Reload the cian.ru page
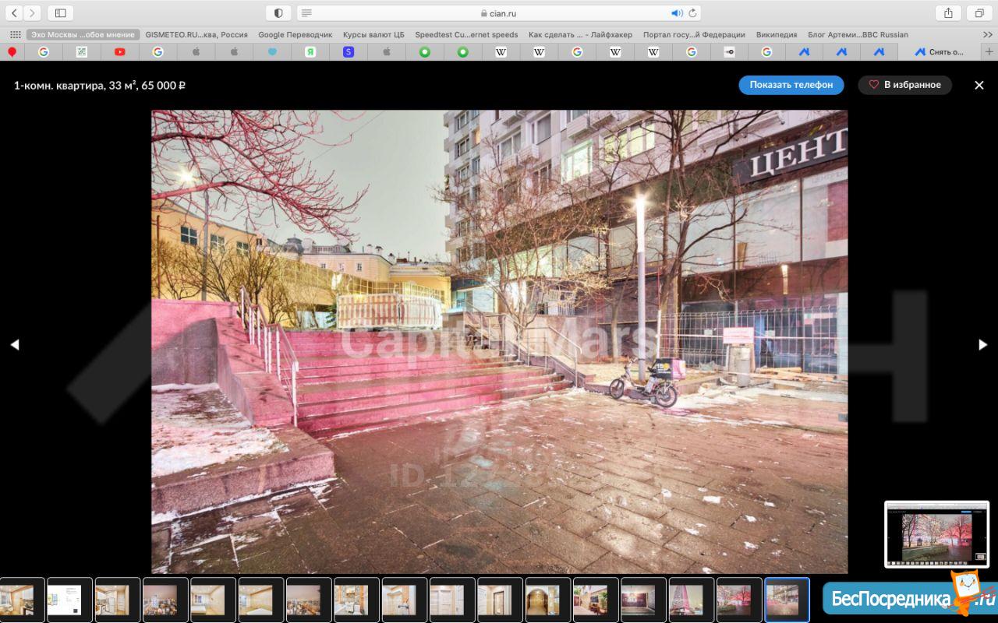Screen dimensions: 998x623 [692, 13]
